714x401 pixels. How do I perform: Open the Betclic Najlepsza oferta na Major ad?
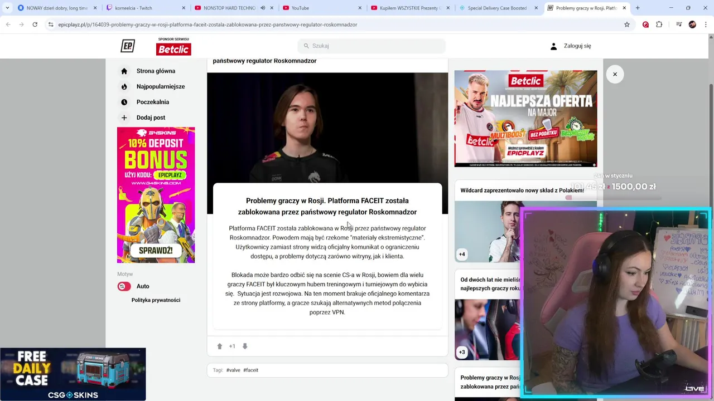525,119
